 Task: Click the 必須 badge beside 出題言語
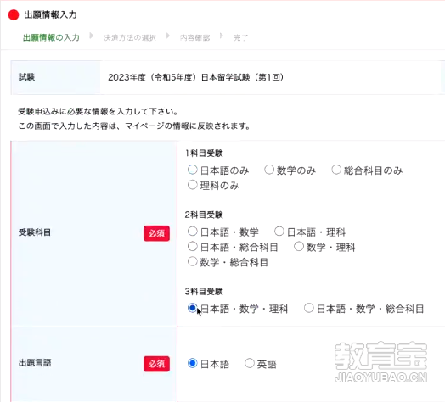pyautogui.click(x=156, y=364)
